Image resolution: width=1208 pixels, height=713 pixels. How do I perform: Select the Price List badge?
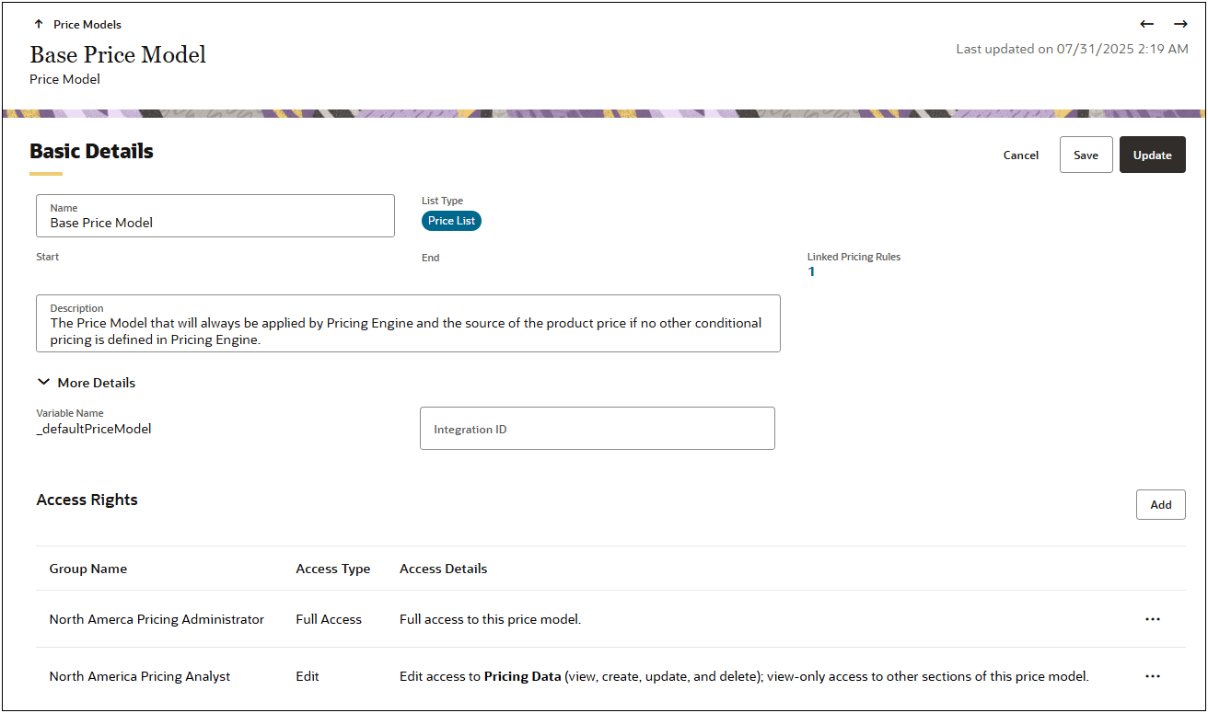pos(451,221)
